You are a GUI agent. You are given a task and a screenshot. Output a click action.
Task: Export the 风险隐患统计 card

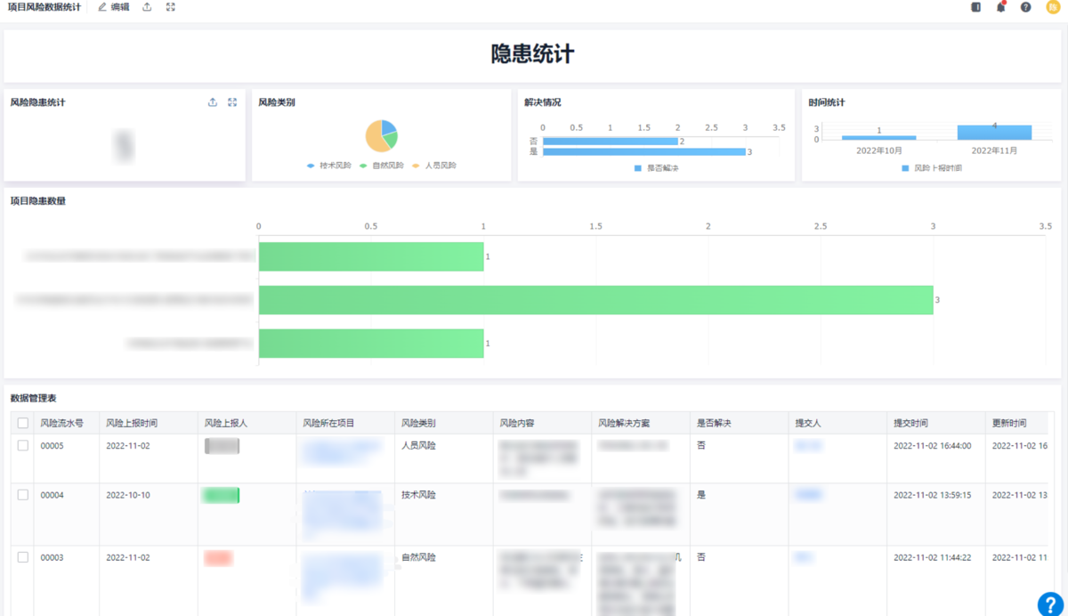213,102
